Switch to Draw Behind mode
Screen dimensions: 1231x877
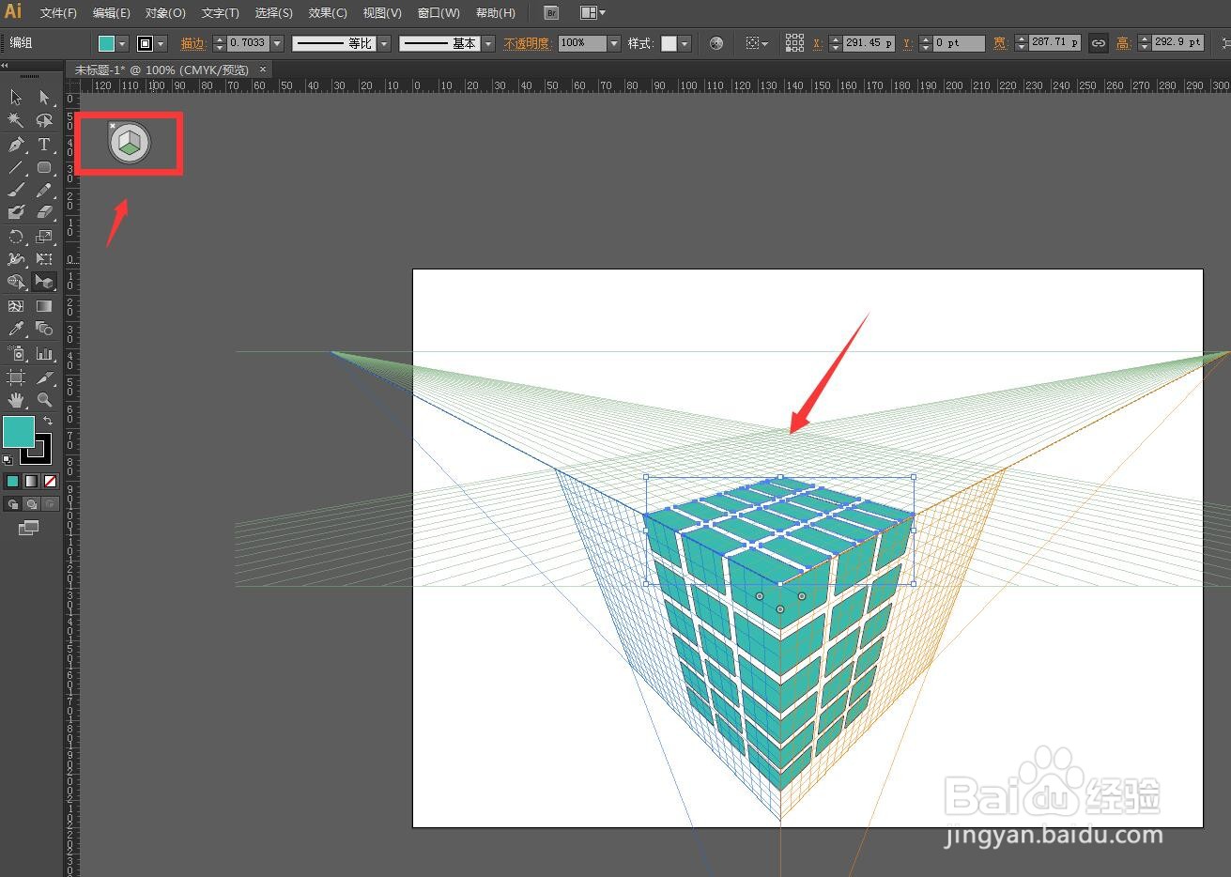(31, 504)
